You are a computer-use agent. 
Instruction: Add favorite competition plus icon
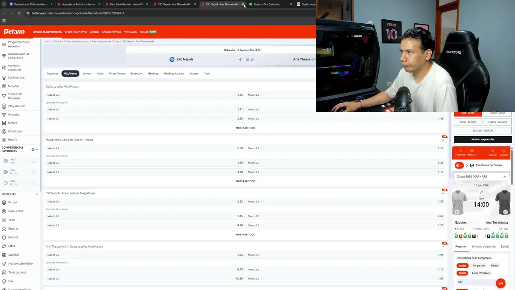tap(33, 149)
